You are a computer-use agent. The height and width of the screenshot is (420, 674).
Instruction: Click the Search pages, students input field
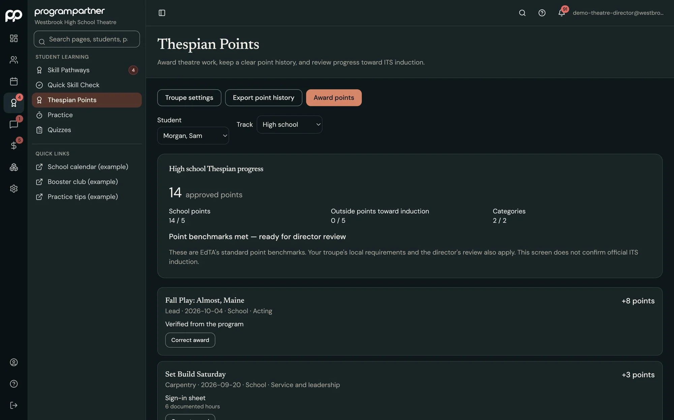[x=87, y=39]
